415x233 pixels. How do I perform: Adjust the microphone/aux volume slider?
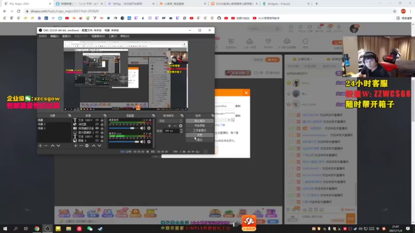pyautogui.click(x=123, y=141)
